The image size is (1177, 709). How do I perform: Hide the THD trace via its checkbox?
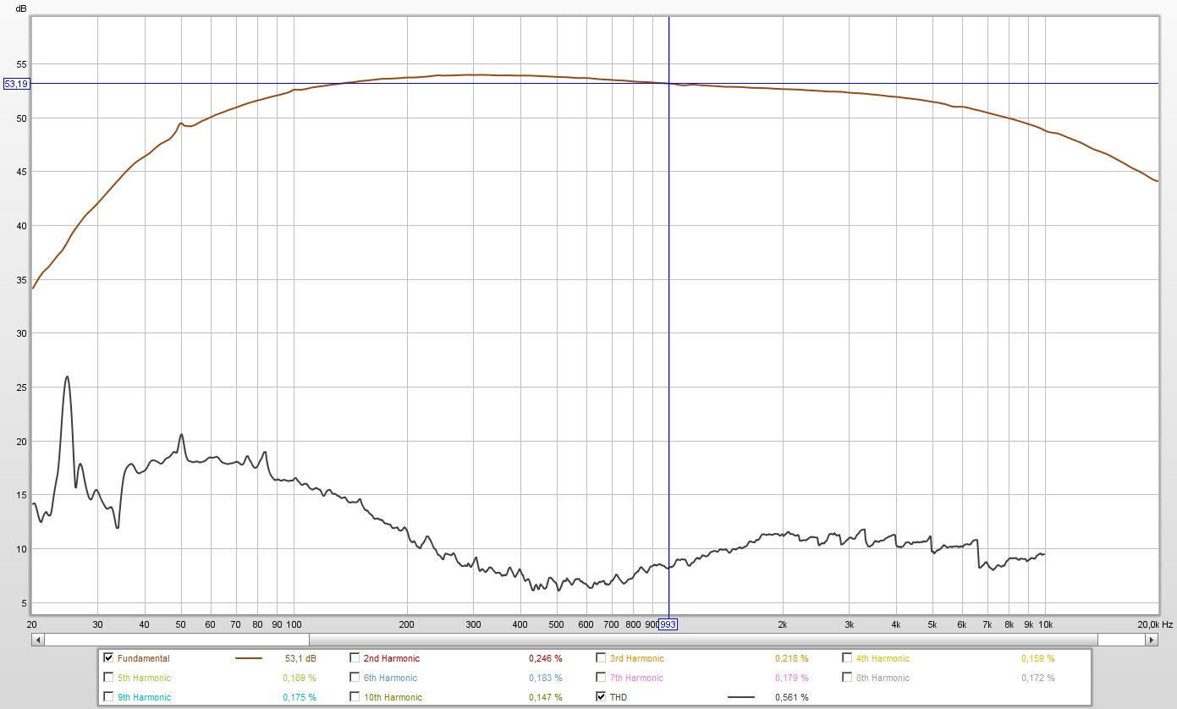pyautogui.click(x=601, y=696)
